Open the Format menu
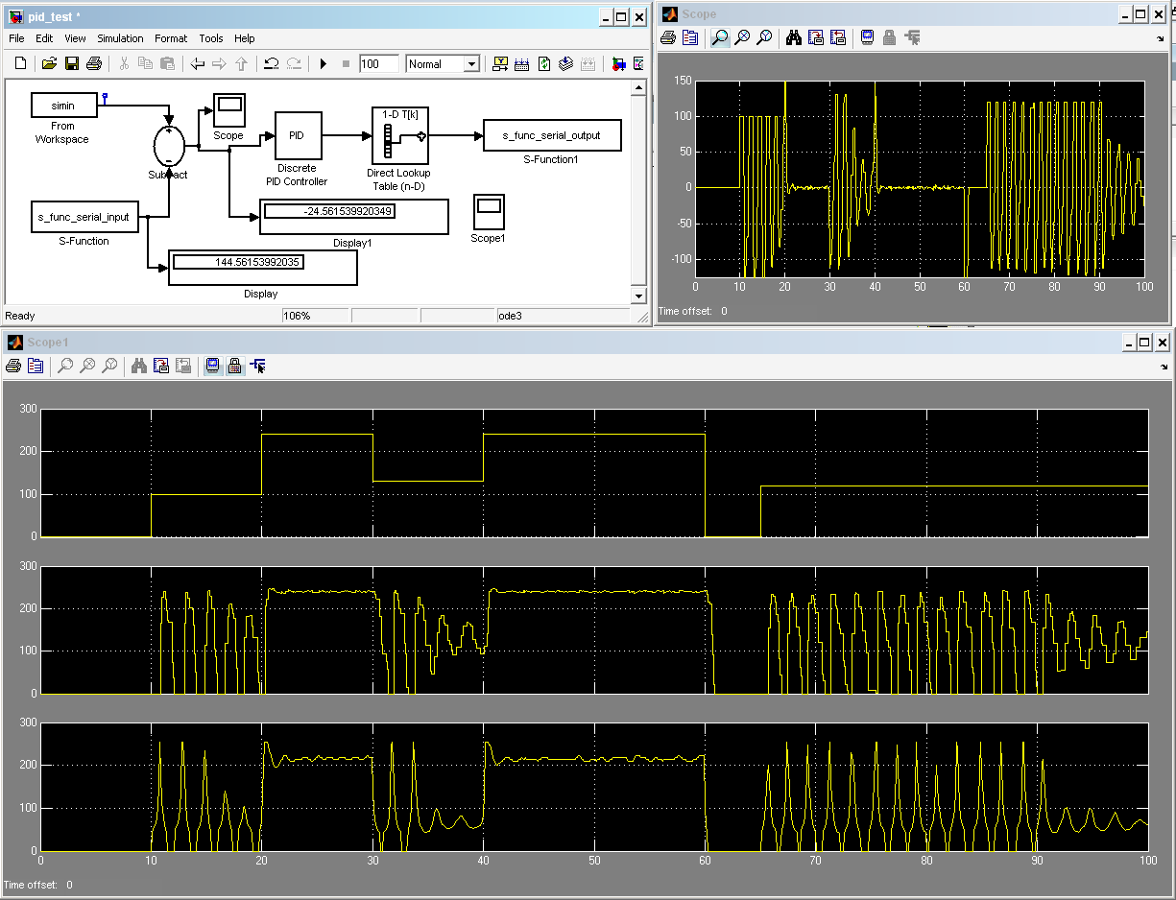The image size is (1176, 900). click(171, 38)
